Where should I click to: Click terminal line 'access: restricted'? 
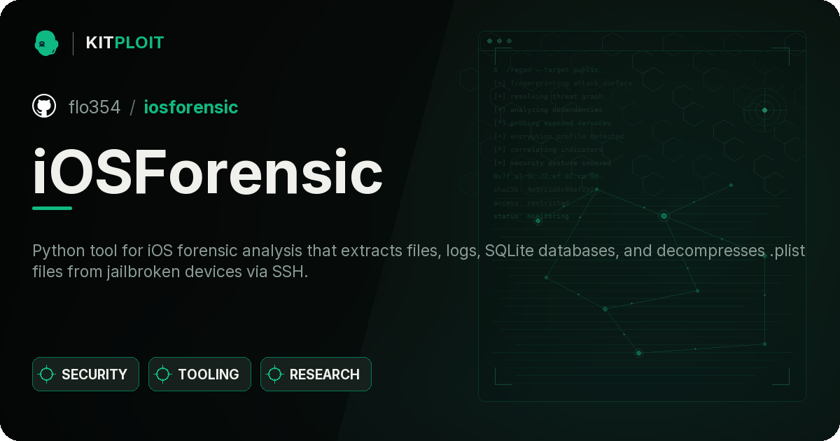[531, 203]
